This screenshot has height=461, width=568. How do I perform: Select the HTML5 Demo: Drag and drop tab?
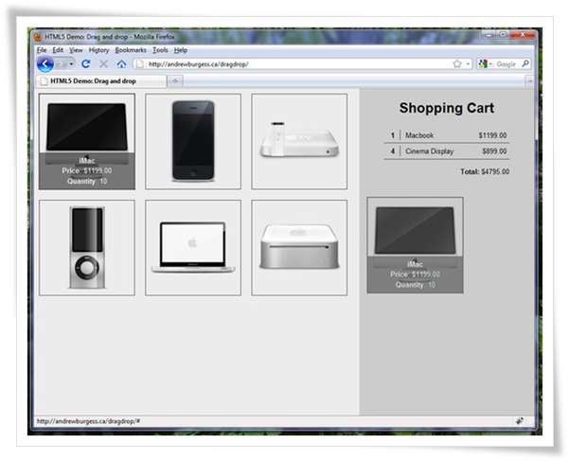point(101,81)
